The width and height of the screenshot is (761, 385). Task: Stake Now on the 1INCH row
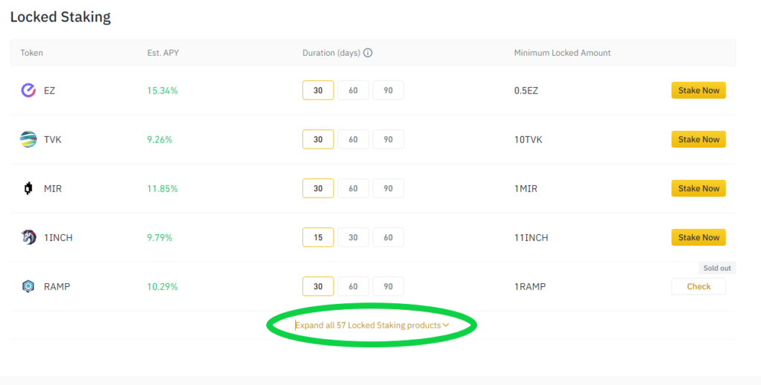[x=699, y=237]
